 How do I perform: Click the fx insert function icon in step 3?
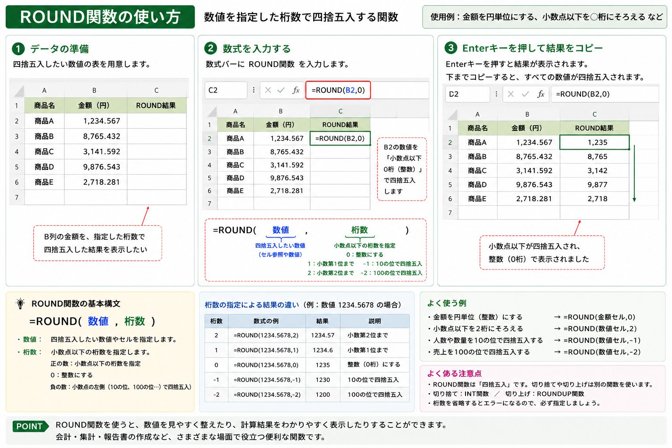[541, 94]
